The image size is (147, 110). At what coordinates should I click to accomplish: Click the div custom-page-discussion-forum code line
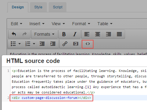pyautogui.click(x=51, y=98)
